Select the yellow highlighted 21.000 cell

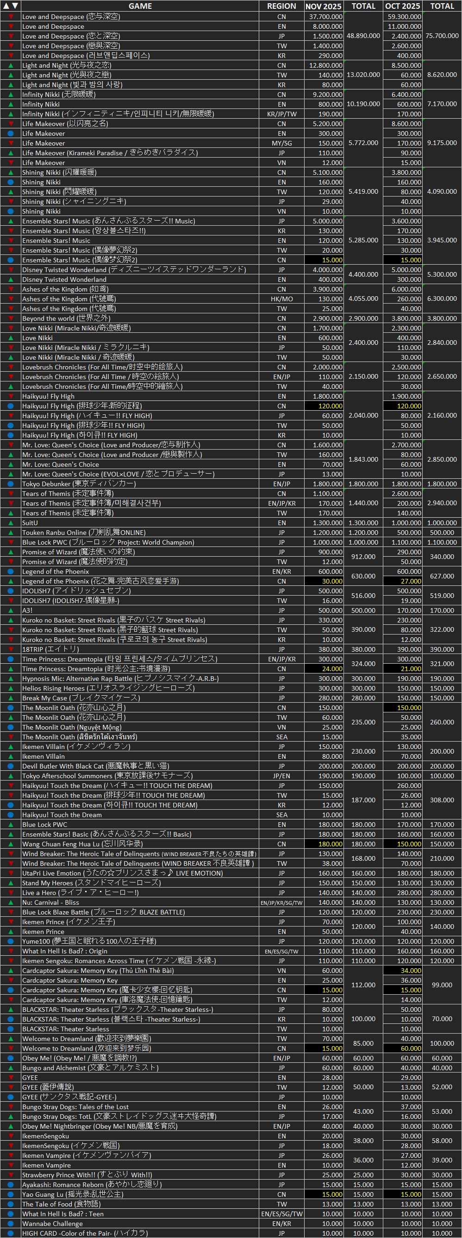point(402,669)
